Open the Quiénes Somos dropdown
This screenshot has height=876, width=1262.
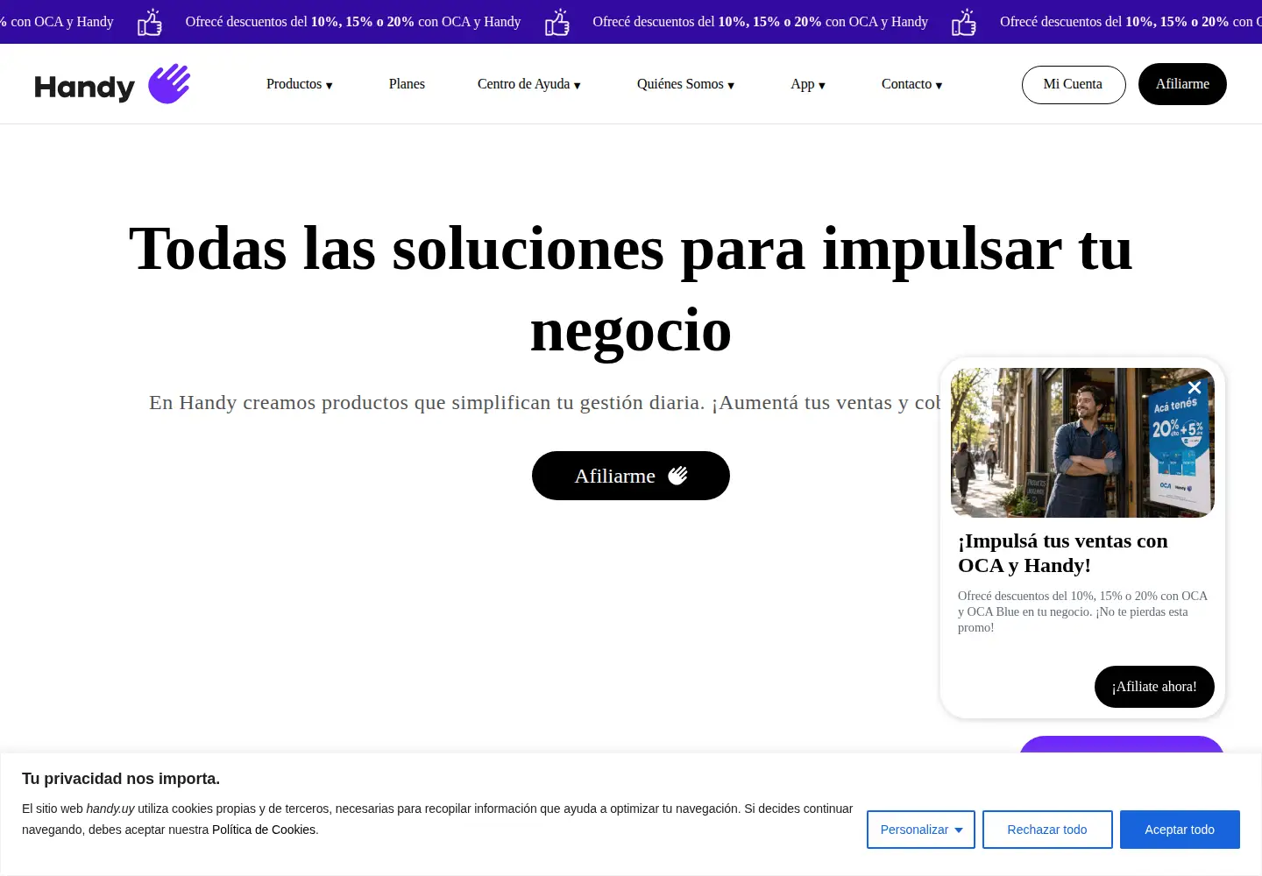(x=686, y=84)
